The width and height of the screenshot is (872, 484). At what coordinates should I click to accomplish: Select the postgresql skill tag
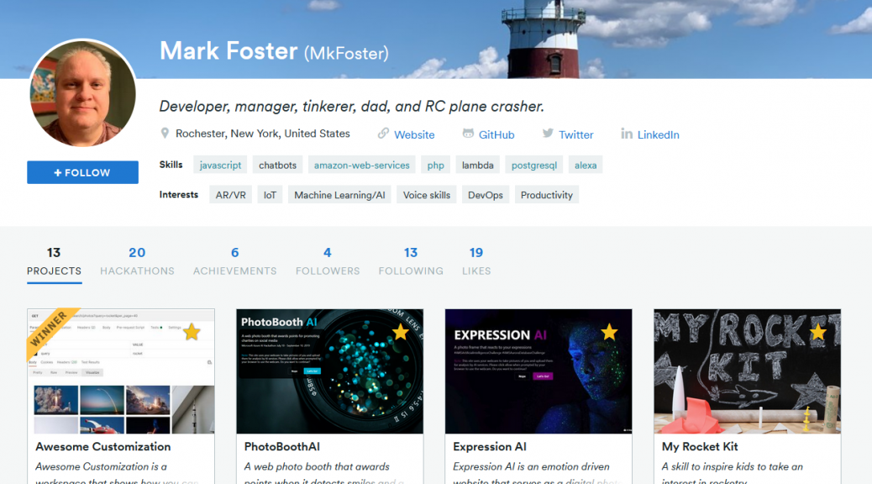pyautogui.click(x=533, y=165)
